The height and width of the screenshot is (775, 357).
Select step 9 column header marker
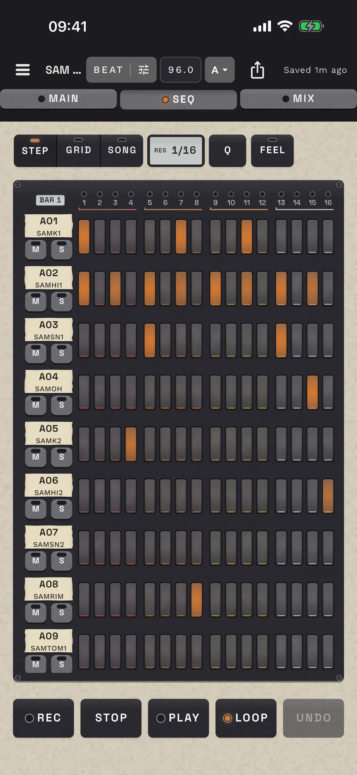coord(216,198)
